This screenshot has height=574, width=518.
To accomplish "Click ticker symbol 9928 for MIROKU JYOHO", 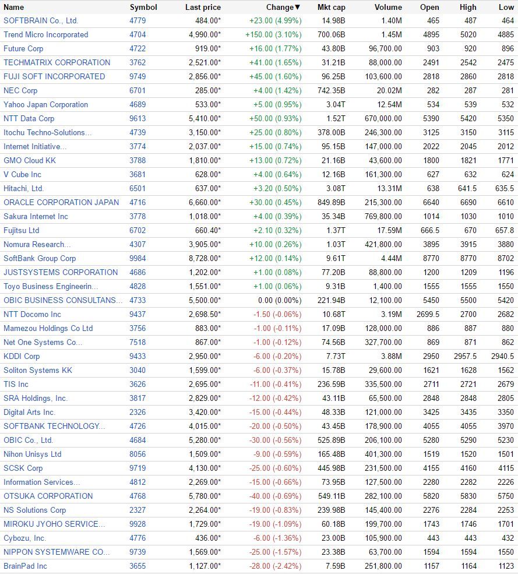I will tap(138, 524).
